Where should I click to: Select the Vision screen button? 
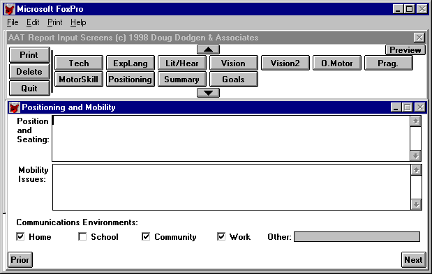pos(233,63)
